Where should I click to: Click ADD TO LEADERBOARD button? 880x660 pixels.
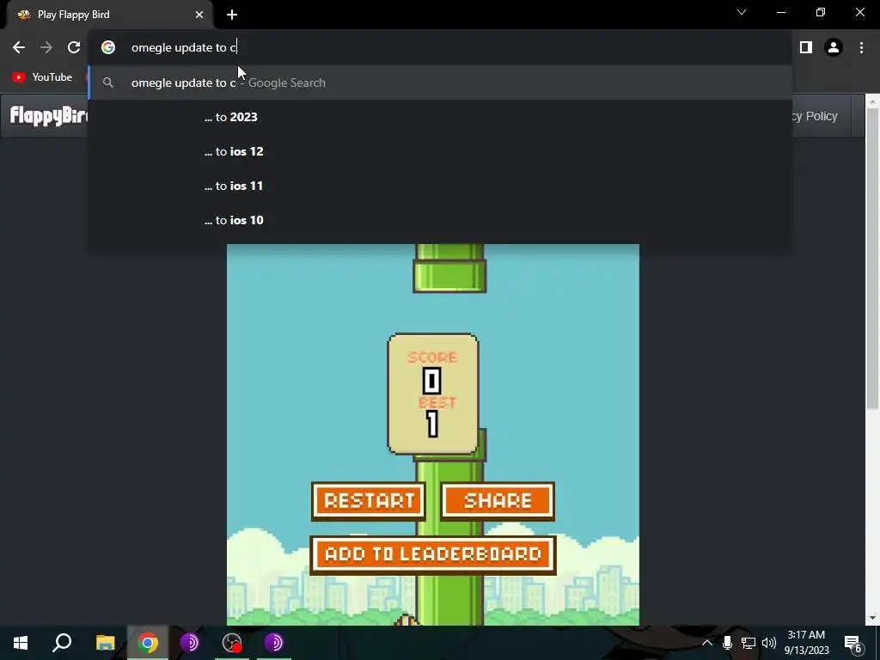click(x=433, y=554)
